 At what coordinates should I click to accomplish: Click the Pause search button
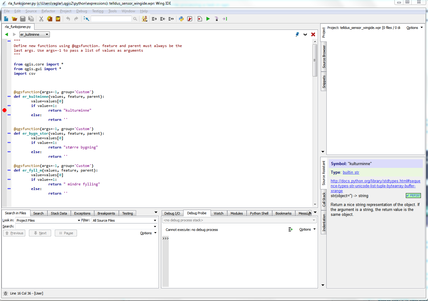[66, 233]
